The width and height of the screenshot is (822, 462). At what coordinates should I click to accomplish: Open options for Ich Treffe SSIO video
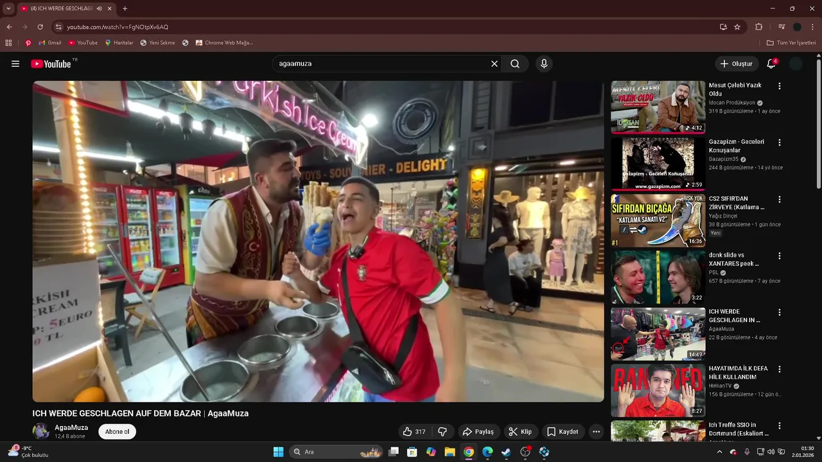[780, 426]
